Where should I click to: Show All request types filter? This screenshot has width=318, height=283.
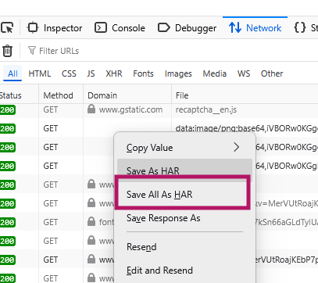(13, 73)
